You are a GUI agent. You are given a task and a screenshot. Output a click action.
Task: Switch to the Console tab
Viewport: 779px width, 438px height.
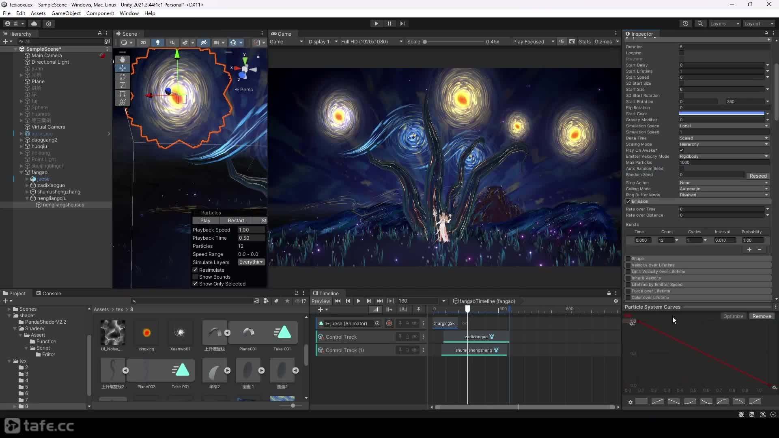point(49,293)
